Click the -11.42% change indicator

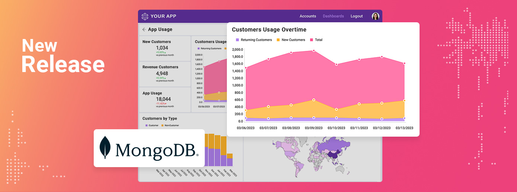(x=162, y=104)
